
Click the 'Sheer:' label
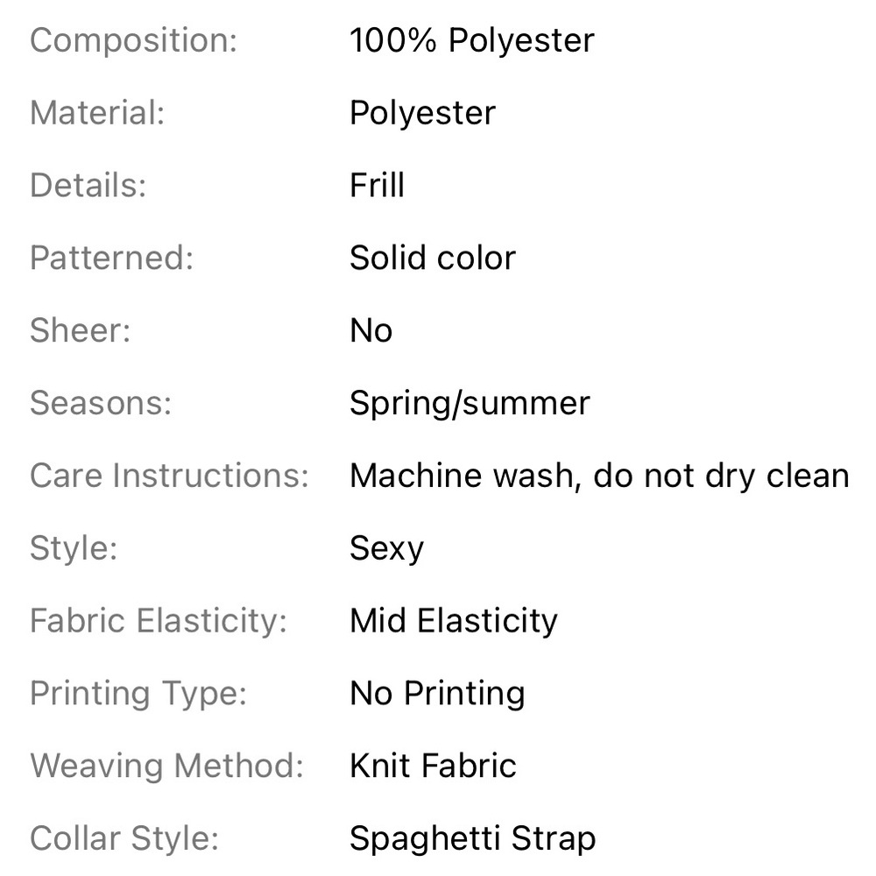tap(80, 330)
